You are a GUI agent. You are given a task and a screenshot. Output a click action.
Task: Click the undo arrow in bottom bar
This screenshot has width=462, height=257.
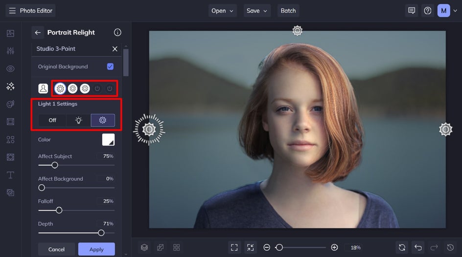pos(417,248)
